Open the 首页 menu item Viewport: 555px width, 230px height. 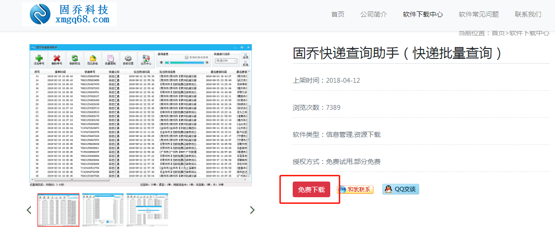click(338, 15)
